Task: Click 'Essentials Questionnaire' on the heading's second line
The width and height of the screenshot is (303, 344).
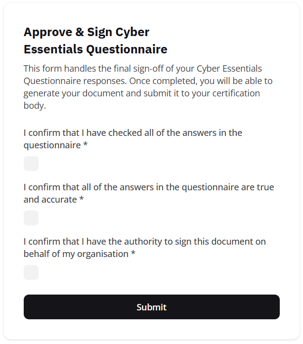Action: point(95,49)
